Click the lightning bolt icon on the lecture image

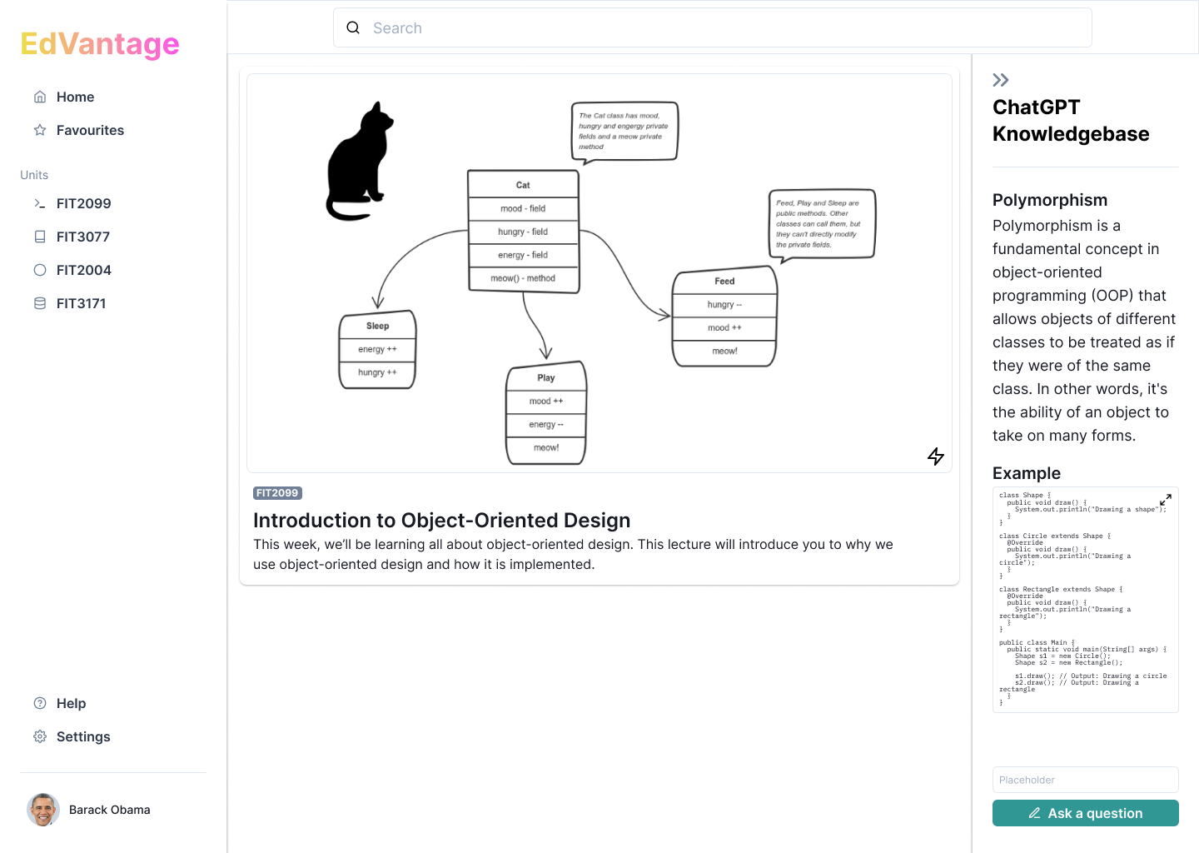click(x=936, y=456)
